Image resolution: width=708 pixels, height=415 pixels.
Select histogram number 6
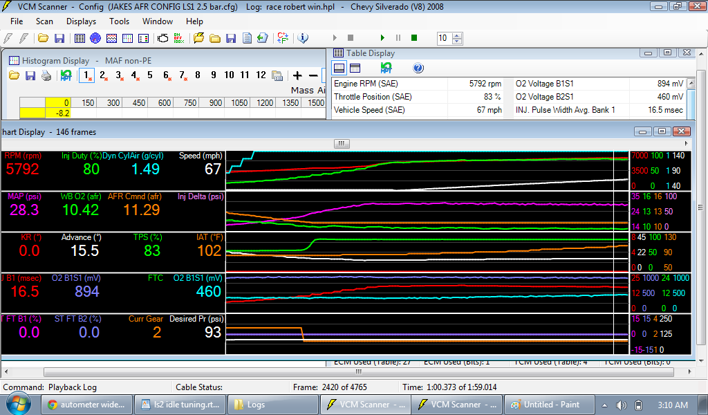coord(166,75)
